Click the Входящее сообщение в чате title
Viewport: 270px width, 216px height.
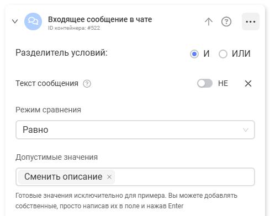pyautogui.click(x=100, y=19)
